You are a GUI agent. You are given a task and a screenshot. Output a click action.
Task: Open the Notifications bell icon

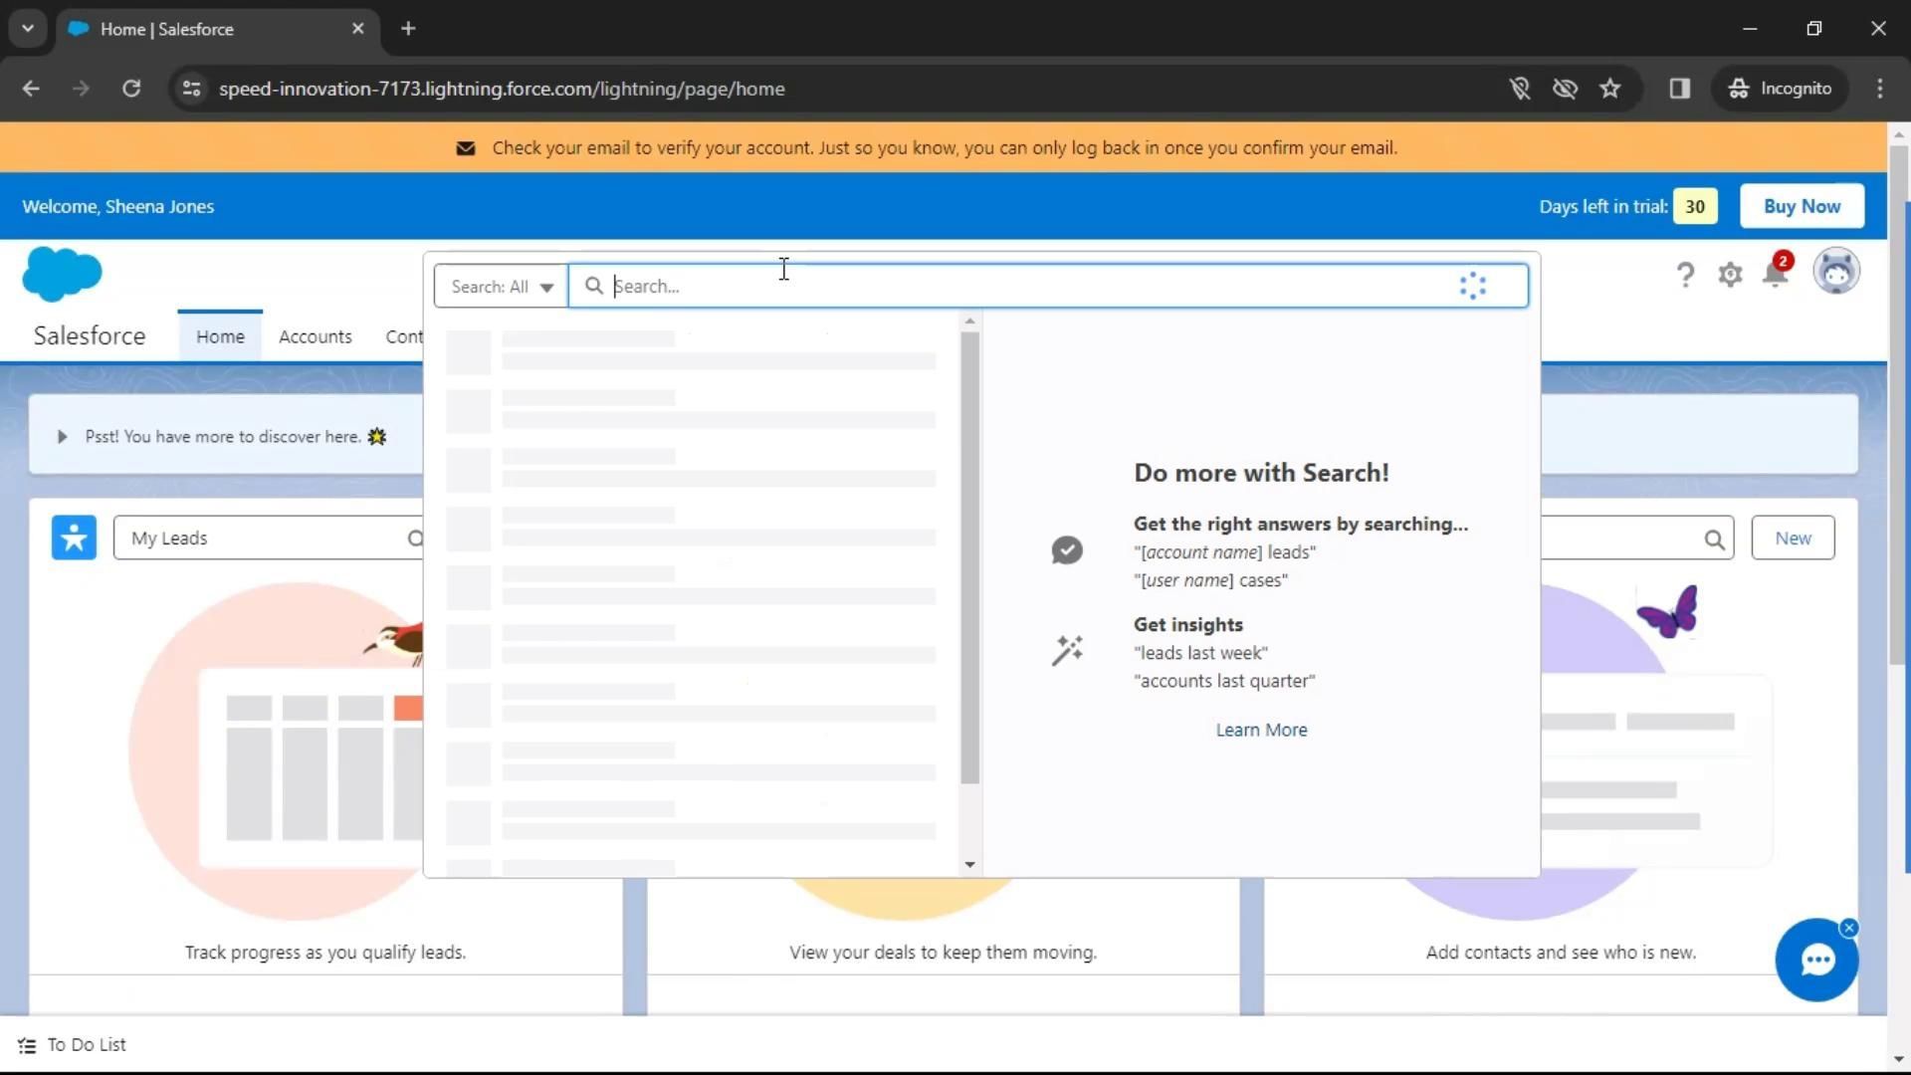coord(1775,274)
